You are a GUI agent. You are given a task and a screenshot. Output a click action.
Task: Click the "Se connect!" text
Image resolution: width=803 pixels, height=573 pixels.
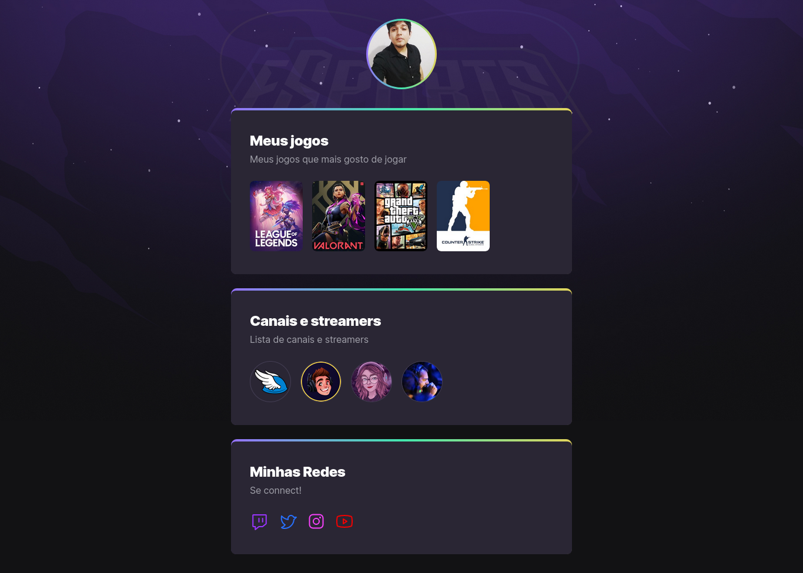click(x=276, y=490)
